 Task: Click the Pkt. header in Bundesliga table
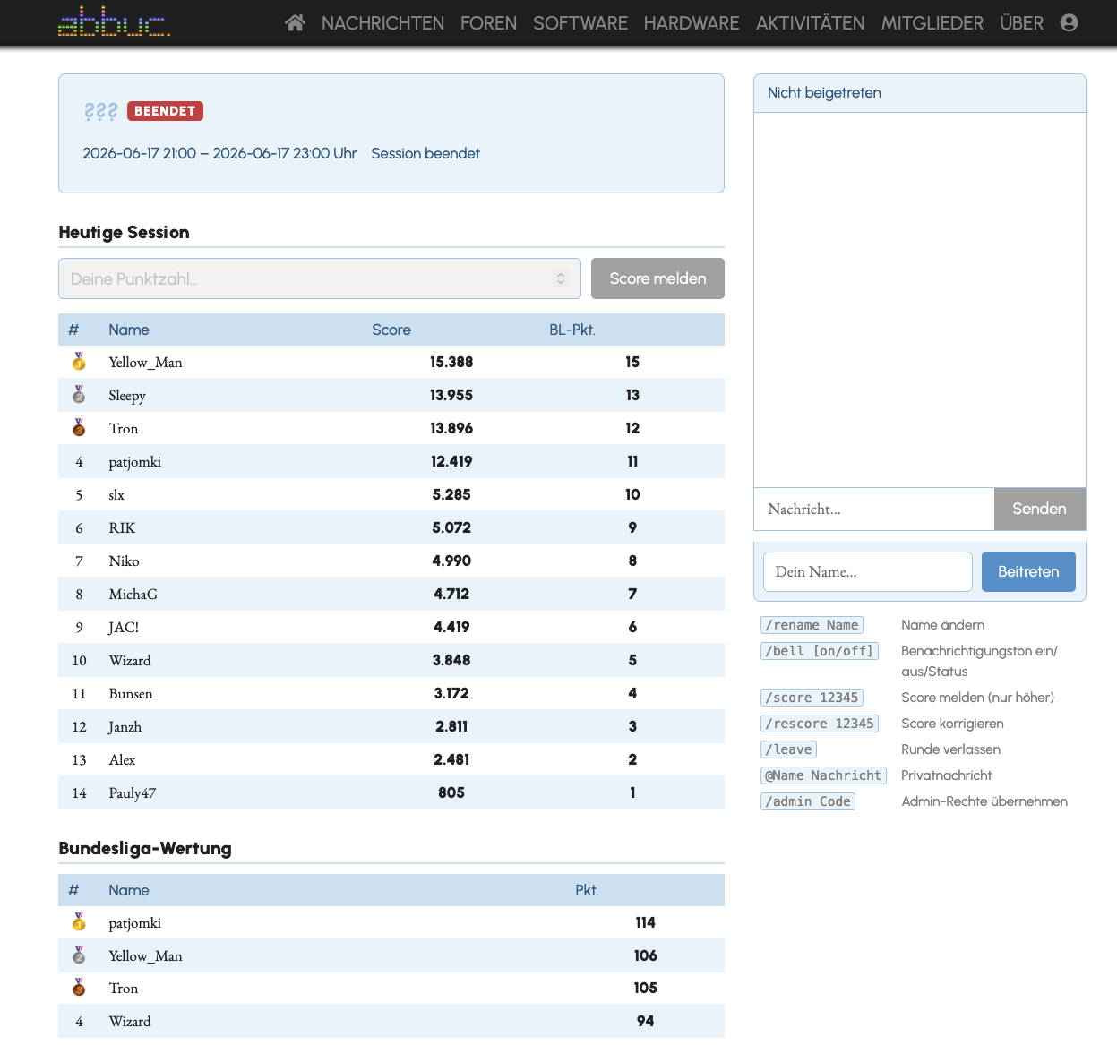(587, 890)
